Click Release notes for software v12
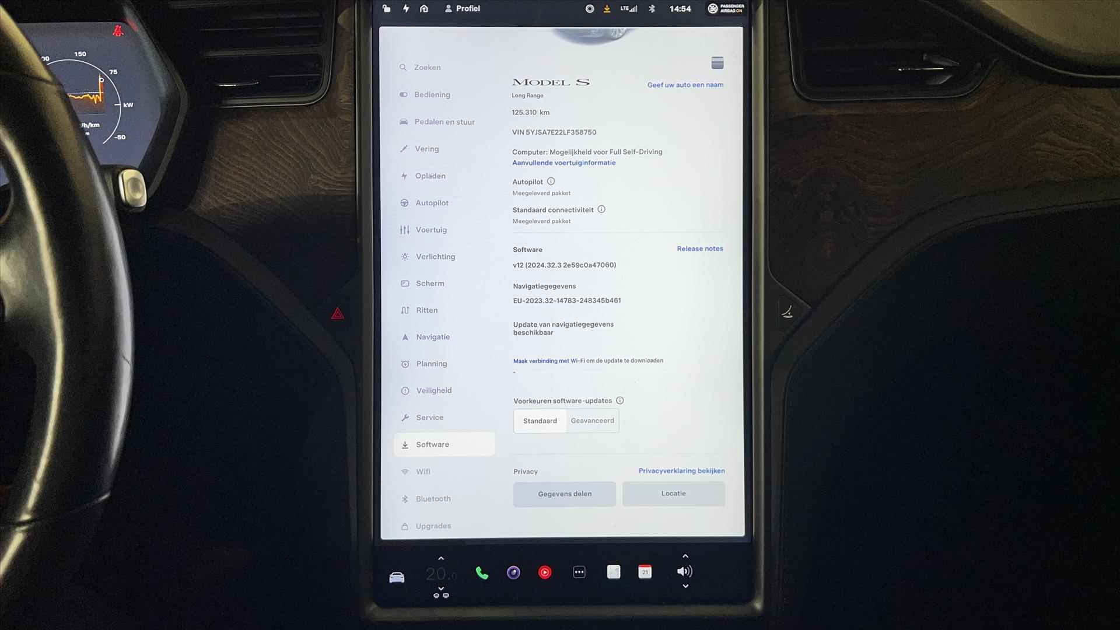The width and height of the screenshot is (1120, 630). [x=699, y=249]
